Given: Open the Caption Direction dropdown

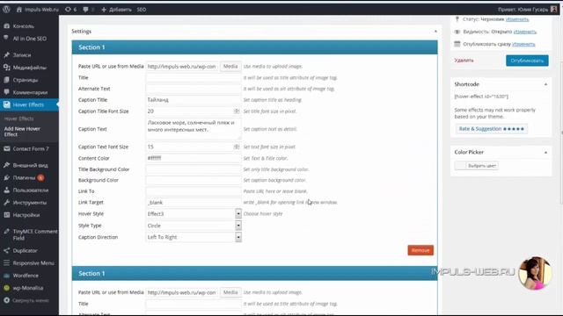Looking at the screenshot, I should tap(194, 237).
